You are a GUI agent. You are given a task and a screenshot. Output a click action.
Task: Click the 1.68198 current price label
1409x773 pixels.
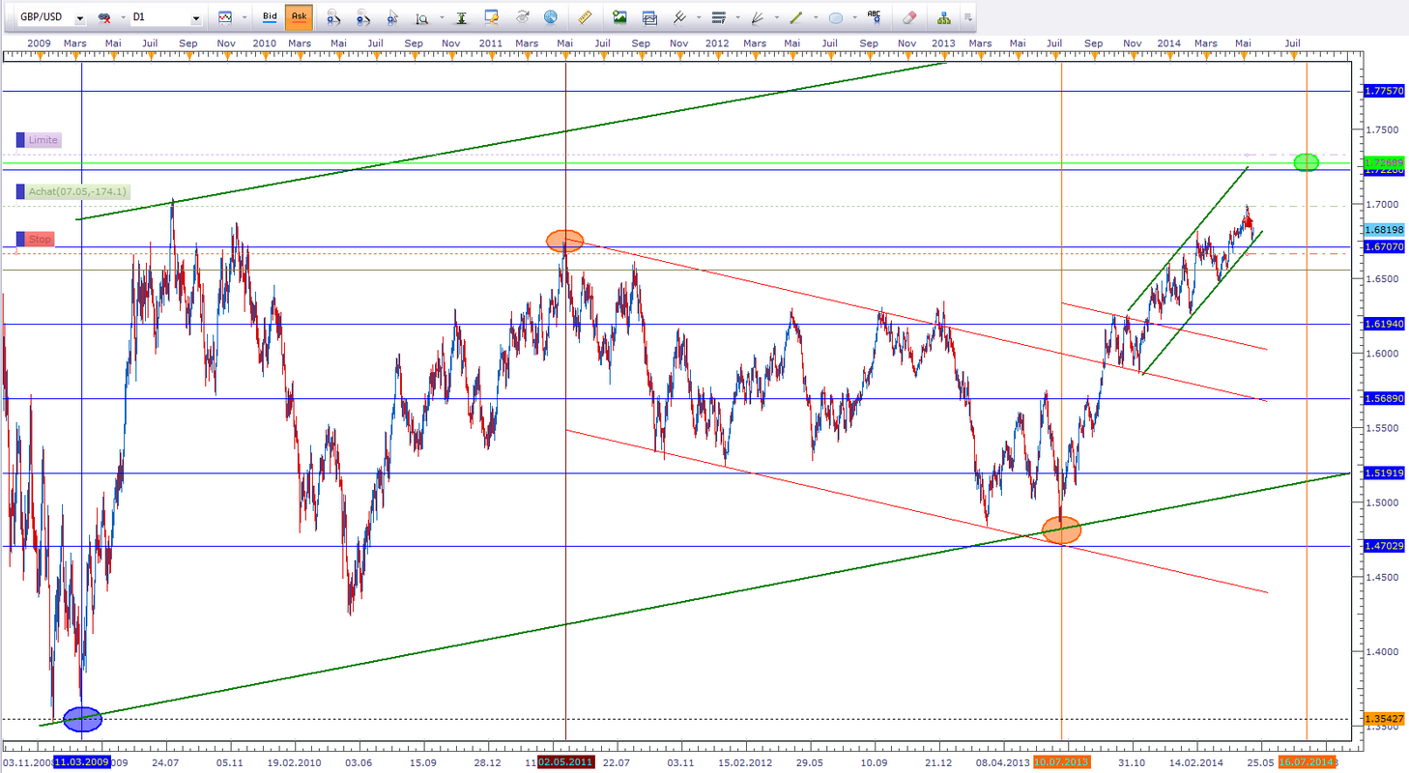tap(1384, 230)
